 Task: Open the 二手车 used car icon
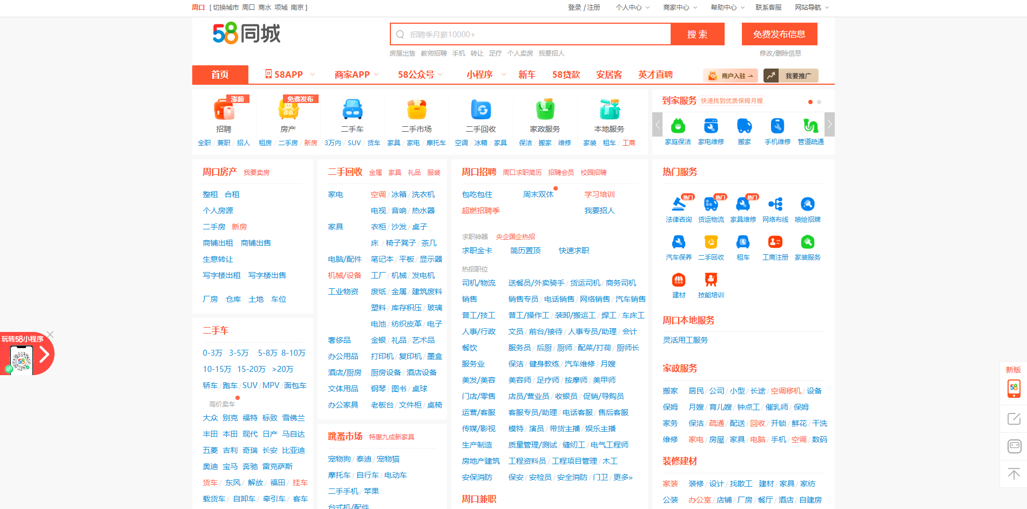point(352,110)
